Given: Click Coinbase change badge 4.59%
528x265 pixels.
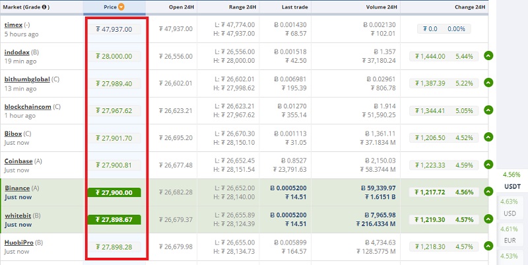Looking at the screenshot, I should tap(444, 165).
